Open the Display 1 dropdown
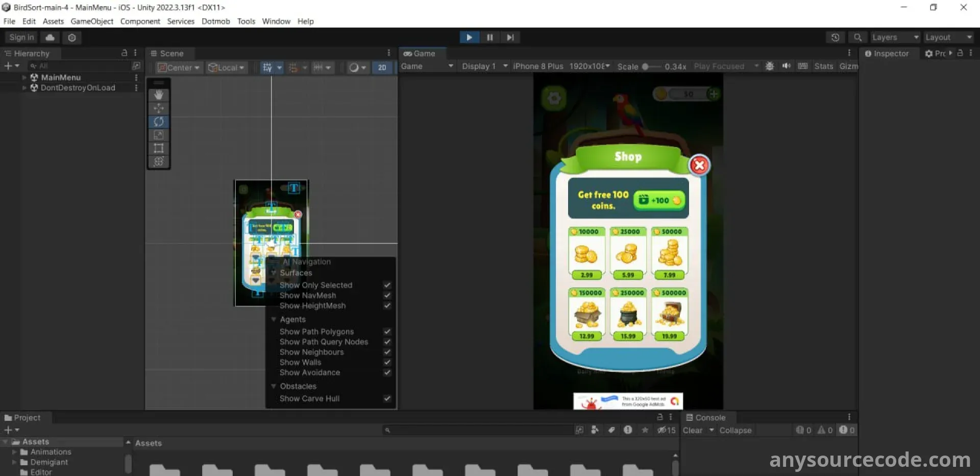Viewport: 980px width, 476px height. point(484,66)
